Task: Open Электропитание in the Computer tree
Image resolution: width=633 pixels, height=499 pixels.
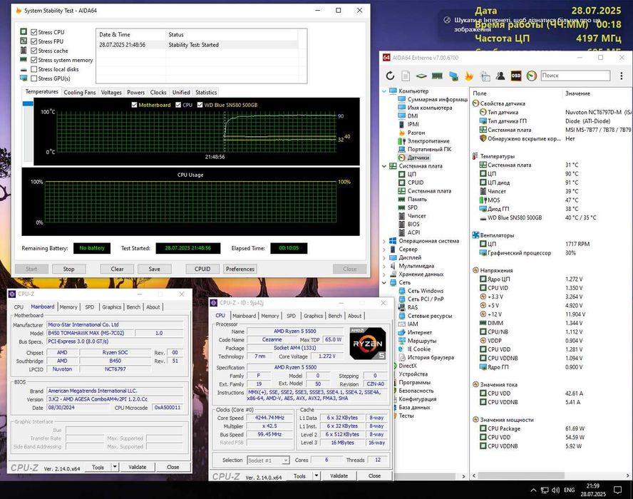Action: coord(428,141)
